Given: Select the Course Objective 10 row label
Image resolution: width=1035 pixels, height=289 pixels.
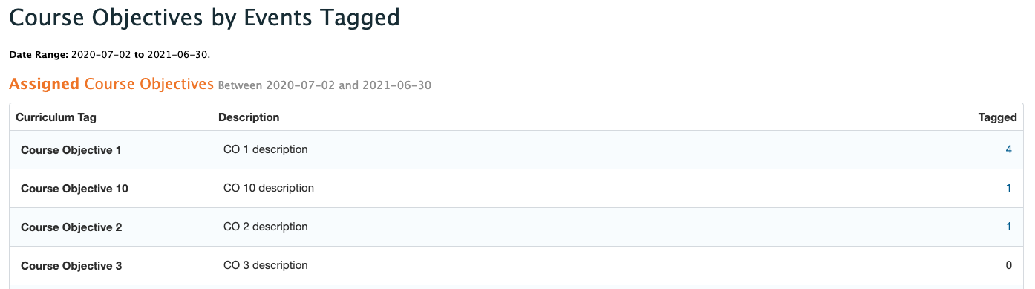Looking at the screenshot, I should pos(74,189).
